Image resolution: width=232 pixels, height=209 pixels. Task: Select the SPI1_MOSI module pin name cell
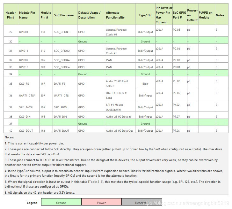point(29,106)
